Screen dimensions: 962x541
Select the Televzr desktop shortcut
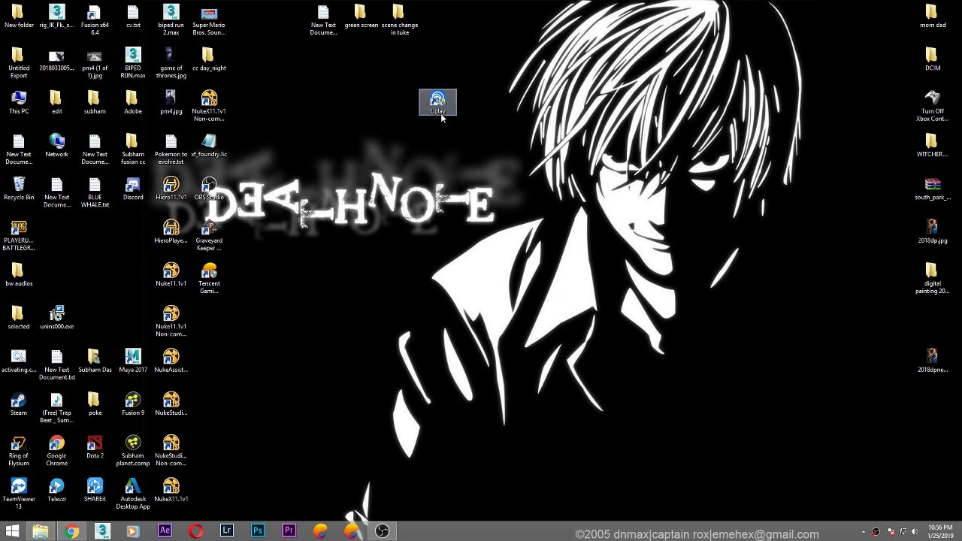click(57, 490)
